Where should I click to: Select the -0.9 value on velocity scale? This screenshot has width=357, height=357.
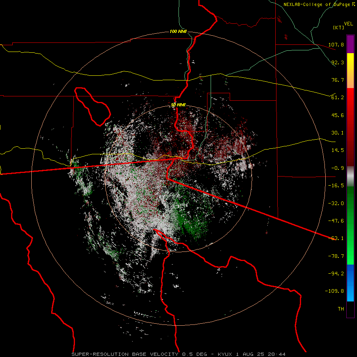[x=338, y=168]
